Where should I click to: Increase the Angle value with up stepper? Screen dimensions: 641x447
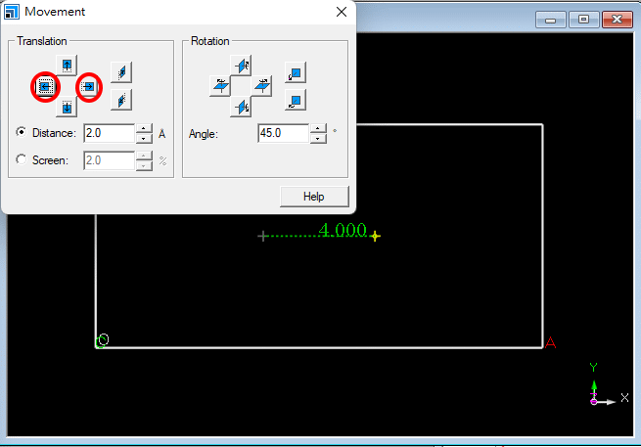[x=317, y=128]
